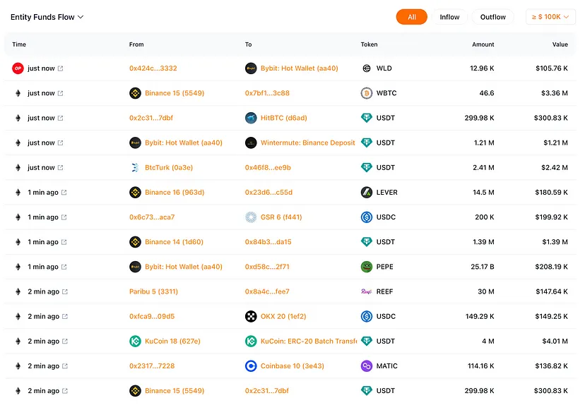Click the OKX 20 exchange logo
Image resolution: width=585 pixels, height=405 pixels.
(250, 316)
